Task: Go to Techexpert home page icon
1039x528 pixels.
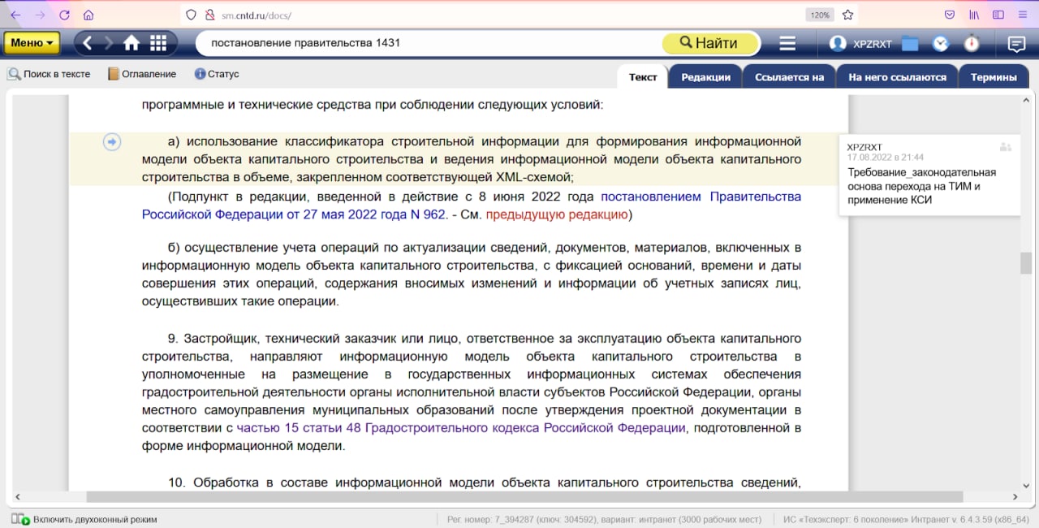Action: [131, 43]
